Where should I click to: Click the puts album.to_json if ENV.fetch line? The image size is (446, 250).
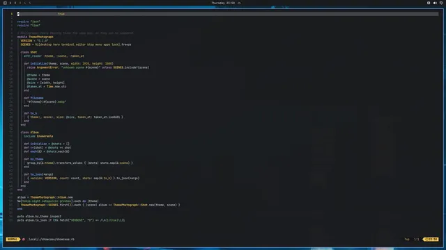pos(71,220)
